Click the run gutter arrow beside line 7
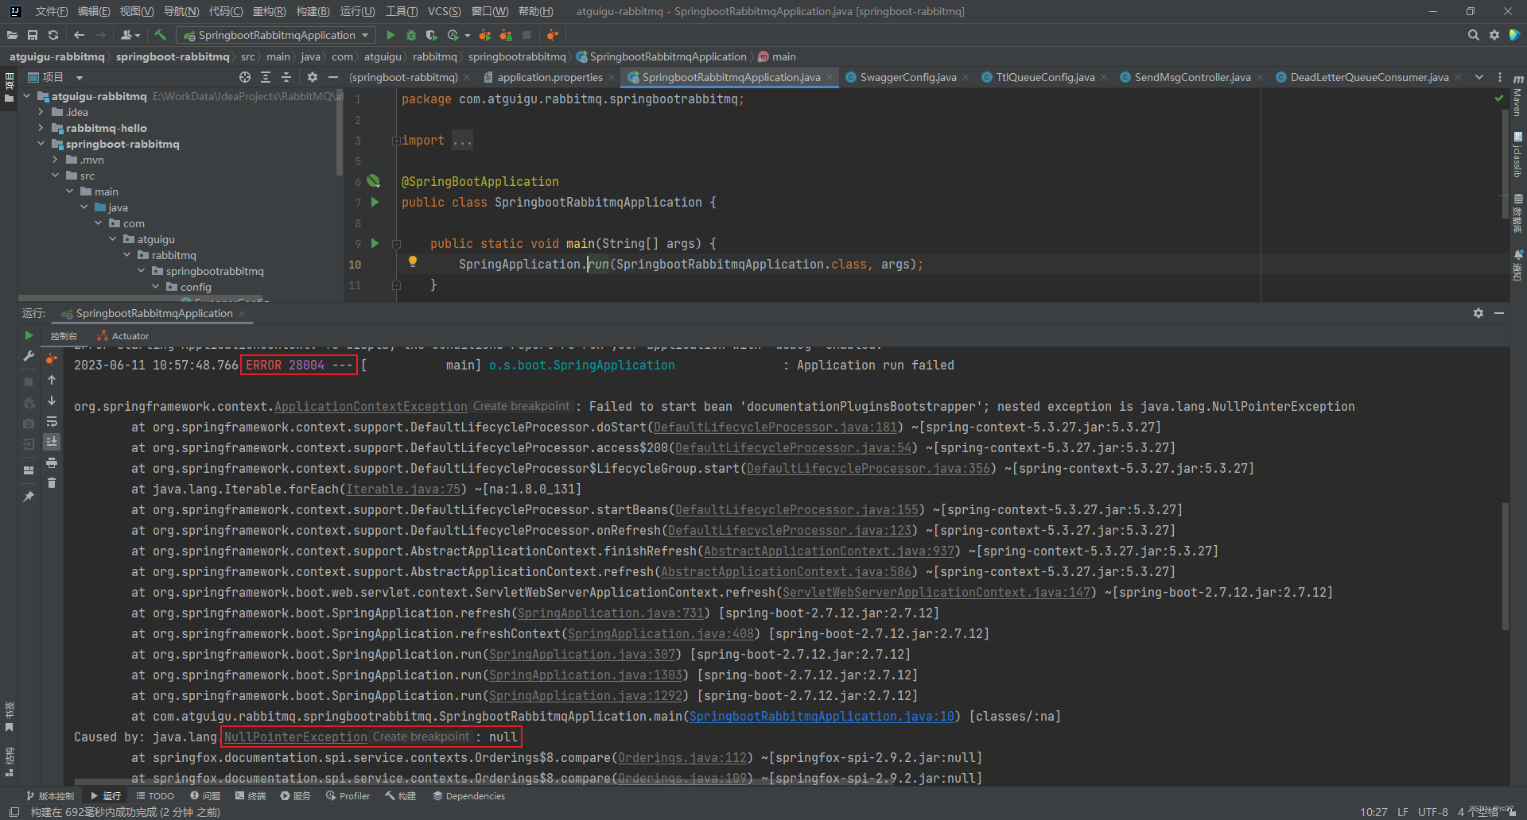 tap(375, 202)
